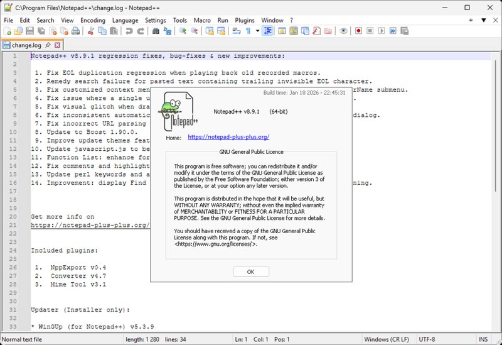The width and height of the screenshot is (502, 345).
Task: Zoom out using the magnifier minus icon
Action: coord(194,31)
